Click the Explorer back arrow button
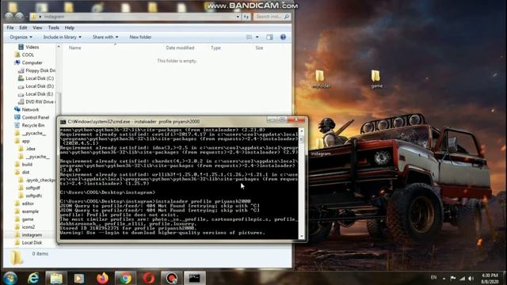Viewport: 507px width, 285px height. pyautogui.click(x=9, y=17)
